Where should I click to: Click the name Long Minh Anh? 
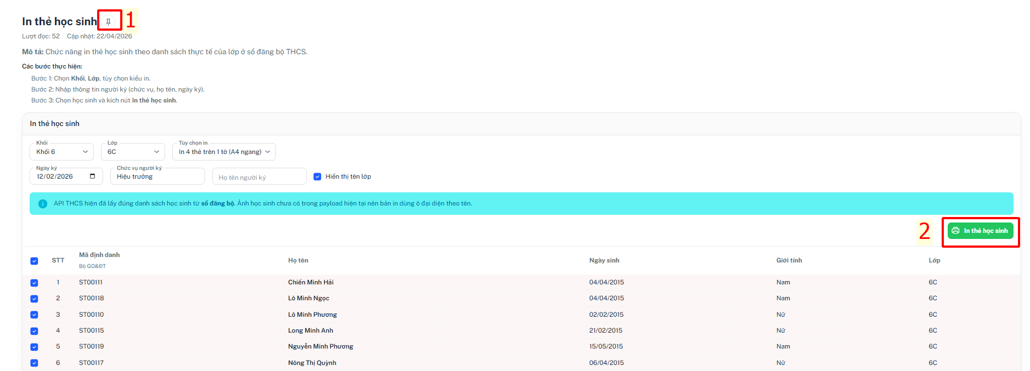click(311, 330)
